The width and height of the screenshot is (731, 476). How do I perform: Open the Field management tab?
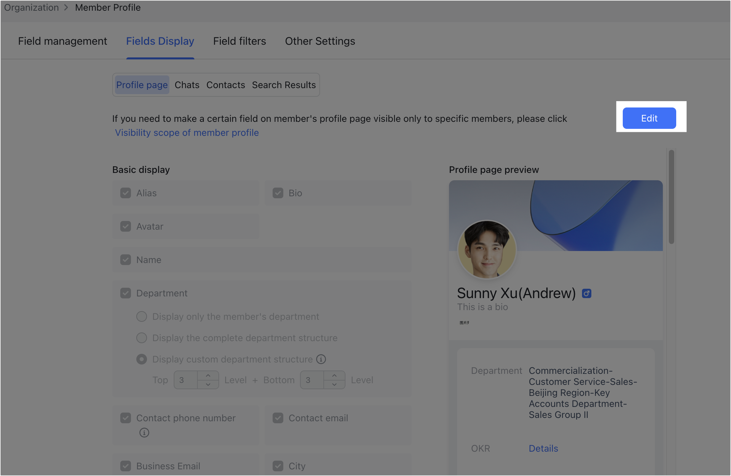coord(62,41)
